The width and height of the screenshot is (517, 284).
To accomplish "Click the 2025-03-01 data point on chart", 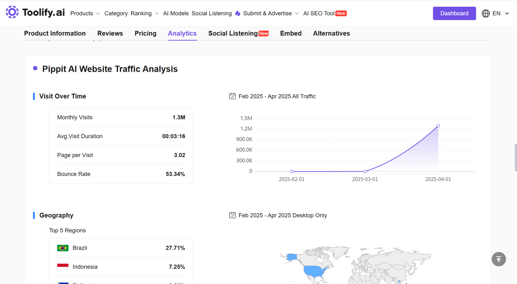I will 365,171.
